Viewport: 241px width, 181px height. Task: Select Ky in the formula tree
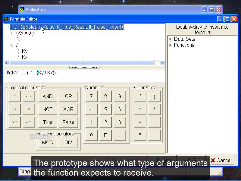coord(25,51)
